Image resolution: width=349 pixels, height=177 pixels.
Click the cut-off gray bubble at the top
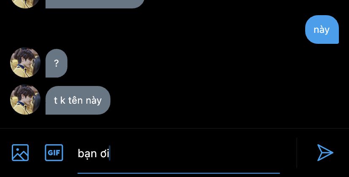point(95,4)
